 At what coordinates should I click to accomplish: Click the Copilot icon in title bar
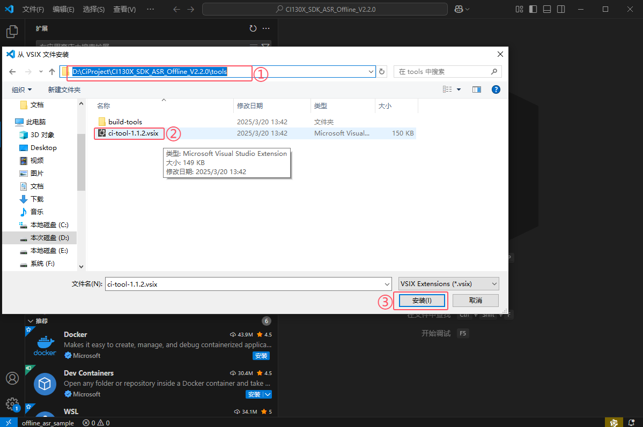[459, 9]
